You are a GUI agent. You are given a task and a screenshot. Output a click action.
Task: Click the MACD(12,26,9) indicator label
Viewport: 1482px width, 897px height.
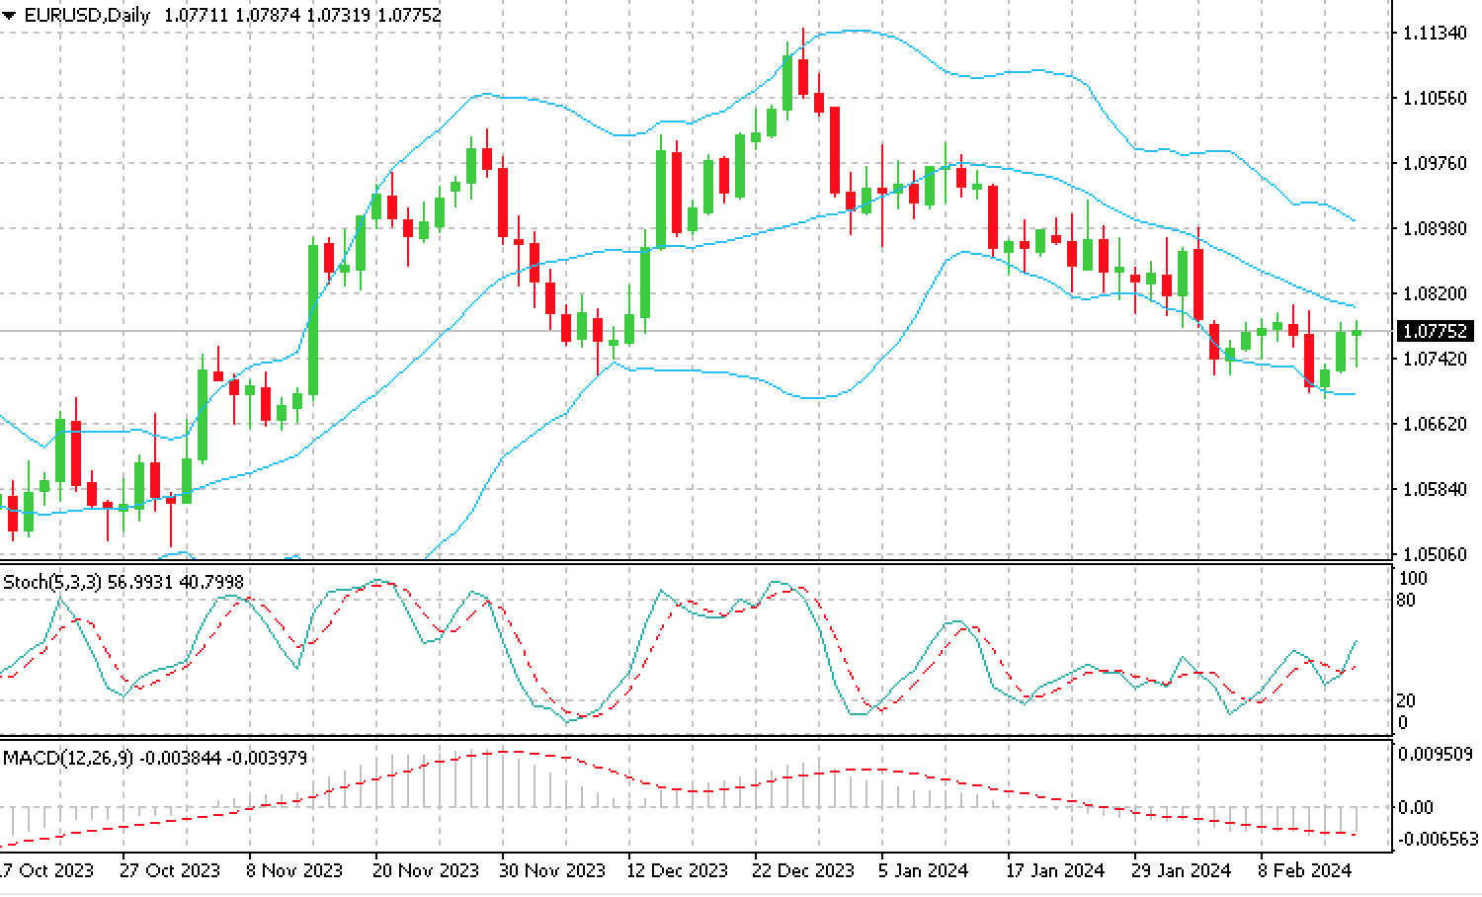pyautogui.click(x=69, y=758)
